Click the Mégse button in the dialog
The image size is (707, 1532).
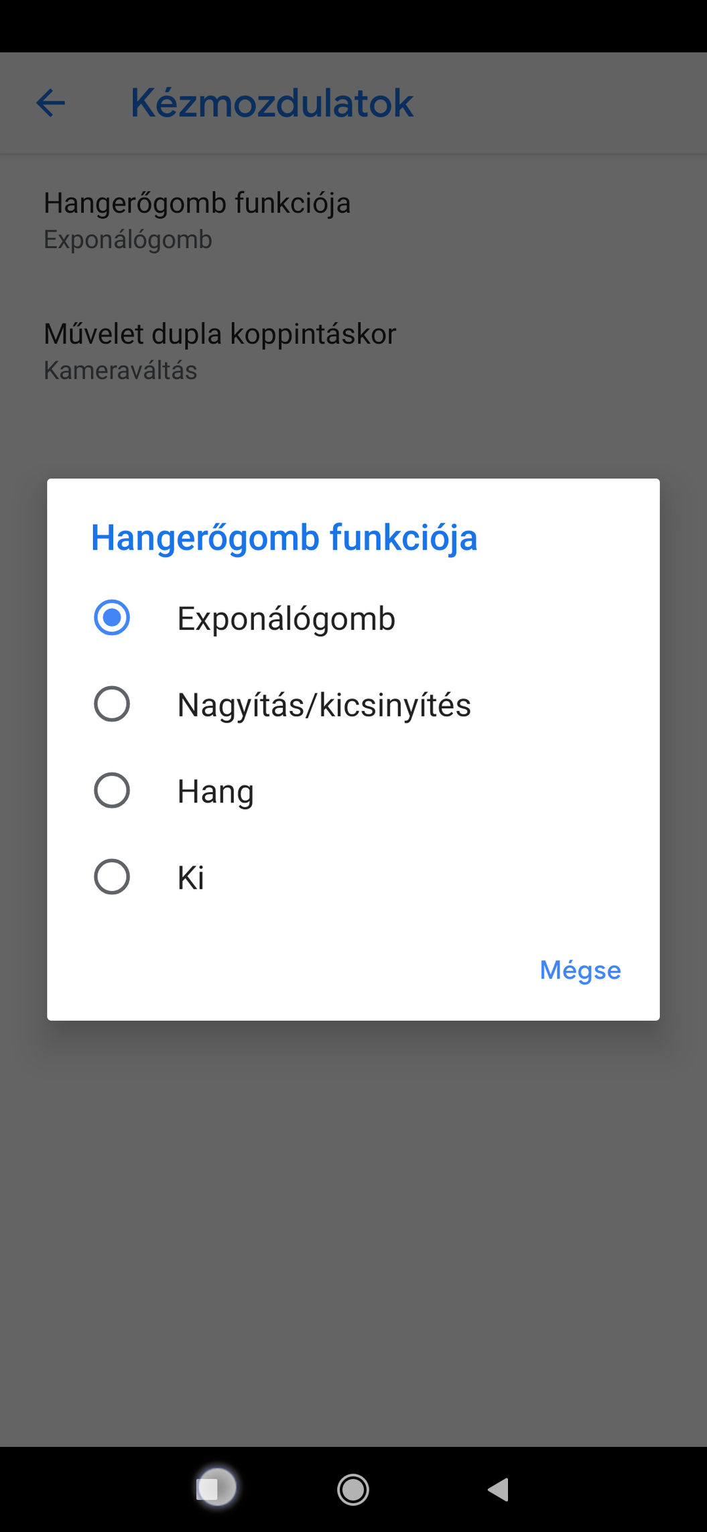click(x=580, y=970)
